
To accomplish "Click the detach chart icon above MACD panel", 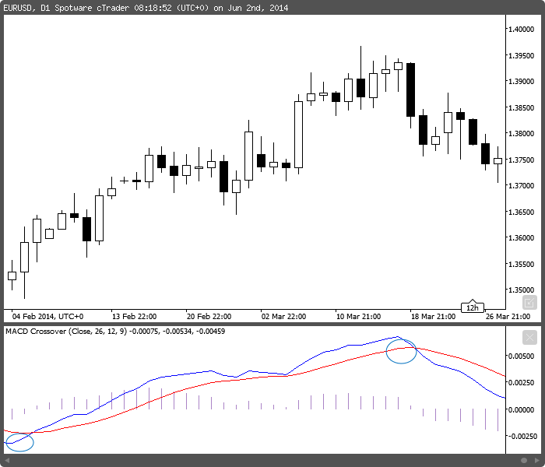I will (529, 302).
